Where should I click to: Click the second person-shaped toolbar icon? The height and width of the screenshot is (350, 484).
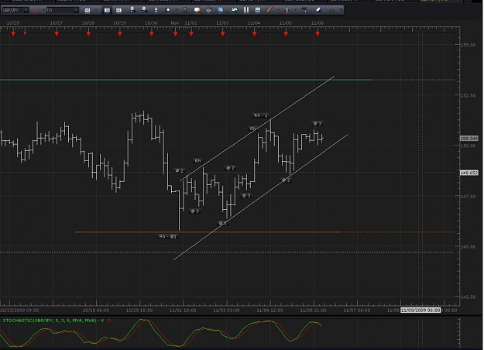(x=144, y=10)
